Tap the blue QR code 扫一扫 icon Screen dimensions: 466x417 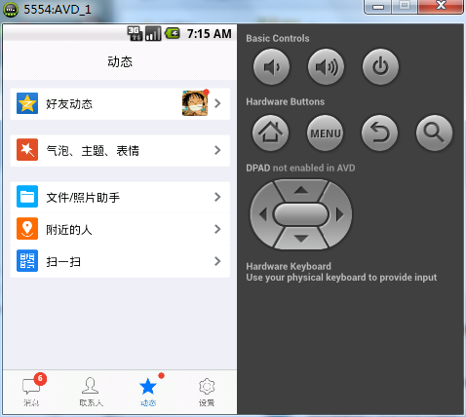[x=27, y=261]
